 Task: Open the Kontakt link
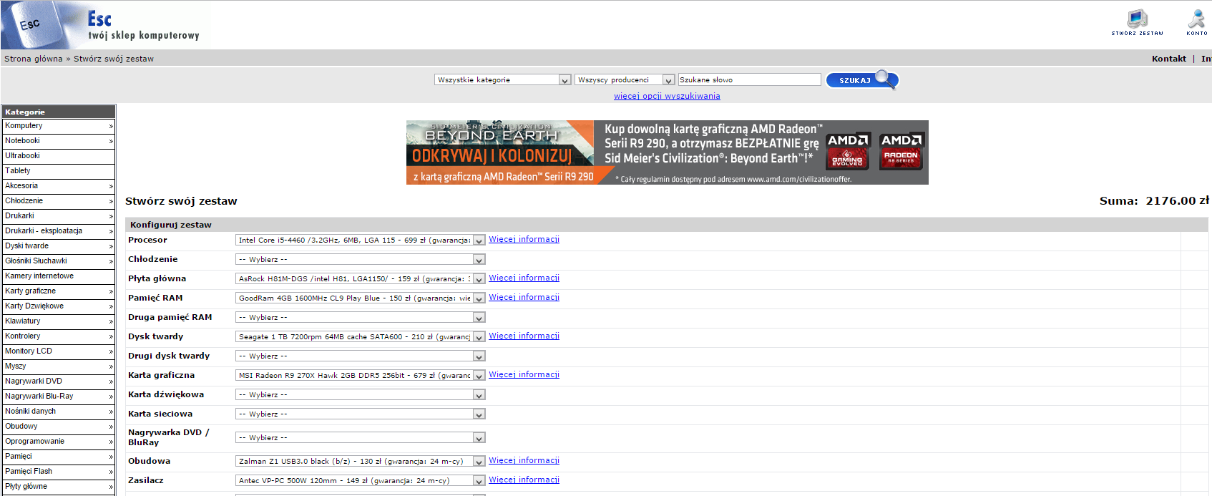[x=1168, y=59]
